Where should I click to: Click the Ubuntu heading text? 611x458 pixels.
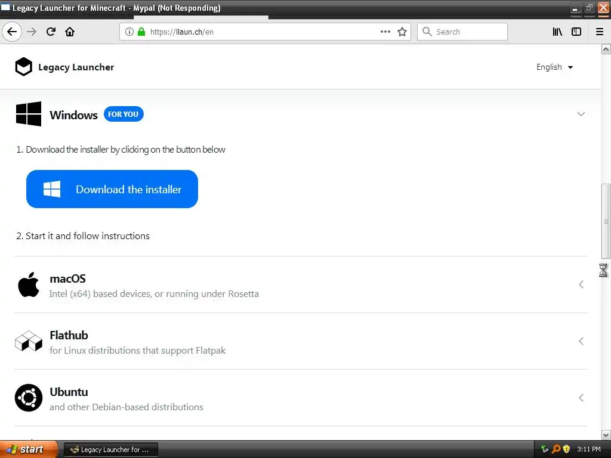tap(69, 392)
